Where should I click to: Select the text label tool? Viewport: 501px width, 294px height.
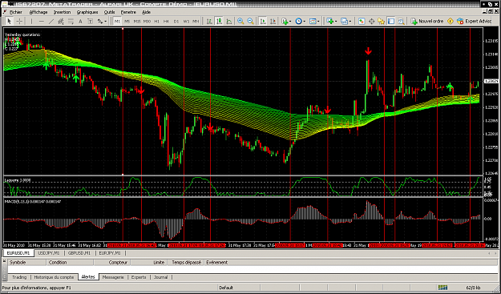tap(90, 22)
